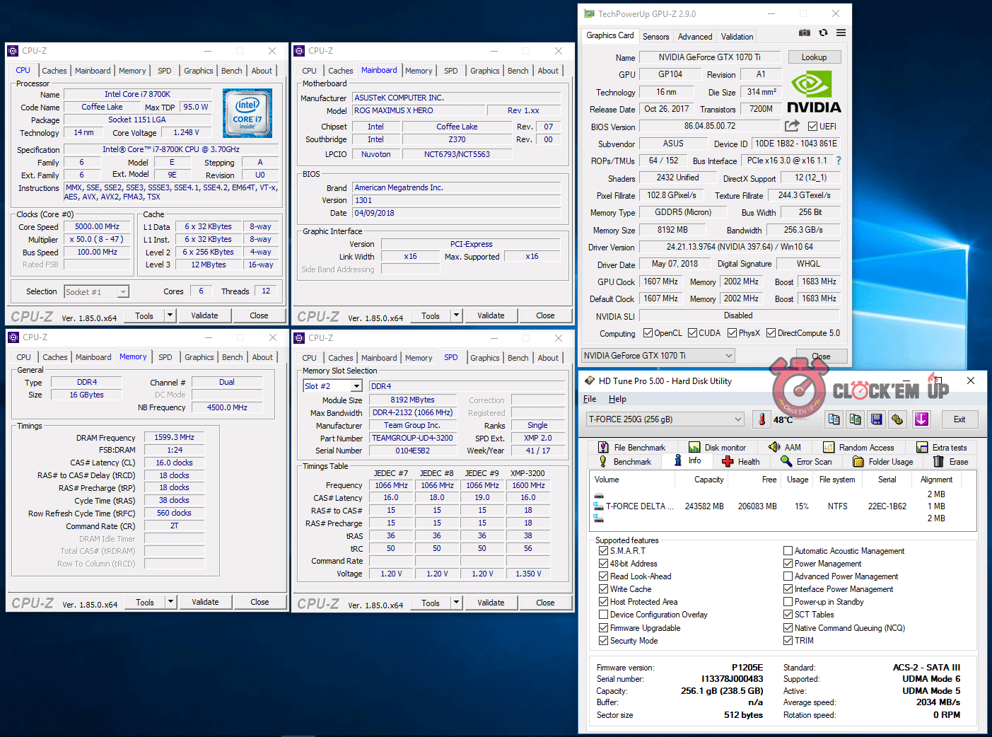Switch to the Sensors tab in GPU-Z
Image resolution: width=992 pixels, height=737 pixels.
(655, 37)
